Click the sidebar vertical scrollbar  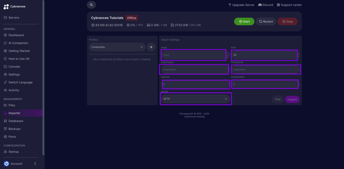[43, 78]
